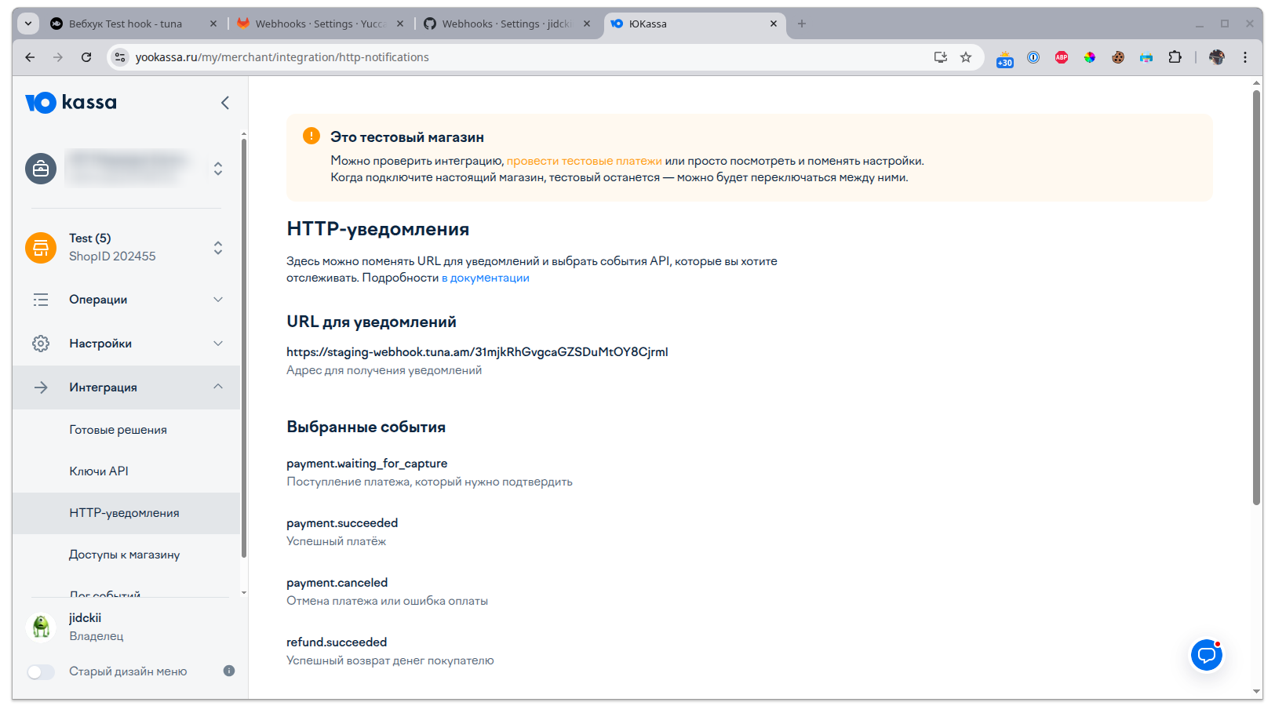
Task: Expand the Настройки section chevron
Action: click(x=218, y=344)
